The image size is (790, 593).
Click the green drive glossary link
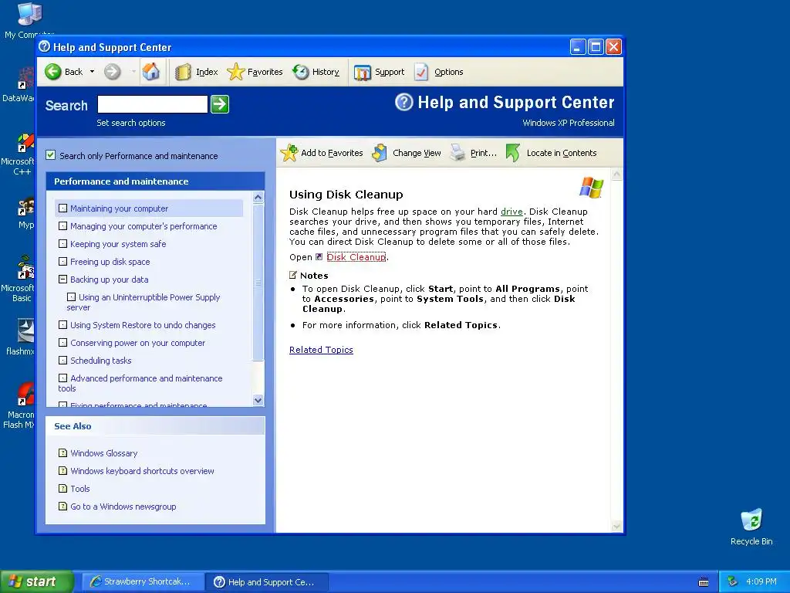point(511,212)
